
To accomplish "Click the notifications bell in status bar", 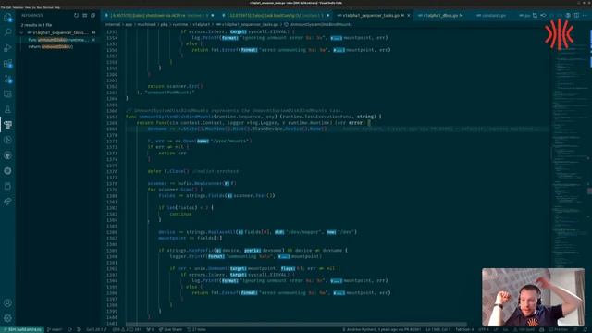I will (586, 329).
